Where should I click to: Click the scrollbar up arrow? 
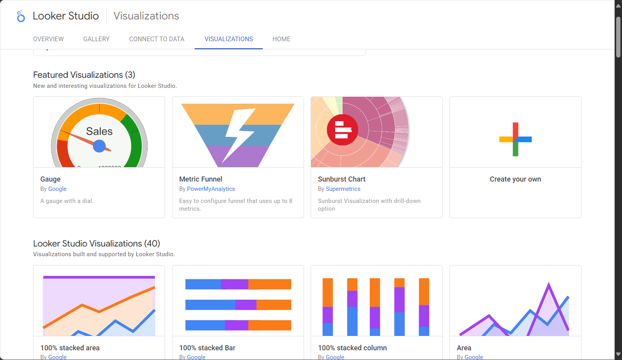(618, 5)
